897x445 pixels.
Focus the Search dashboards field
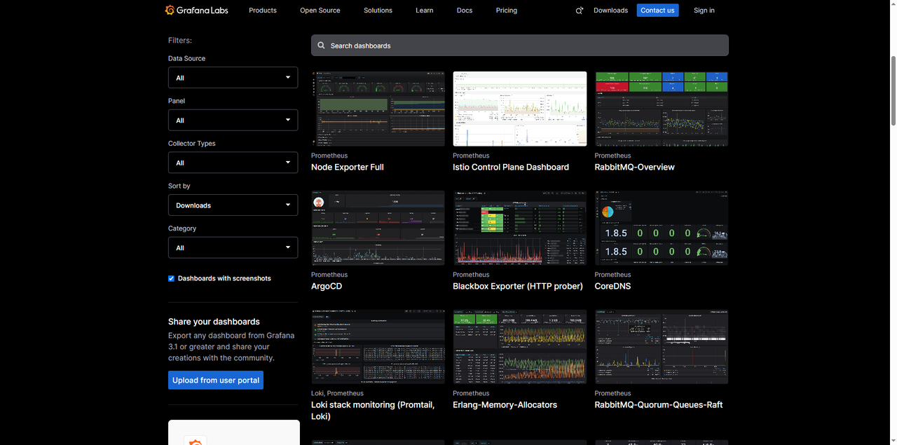[x=520, y=46]
